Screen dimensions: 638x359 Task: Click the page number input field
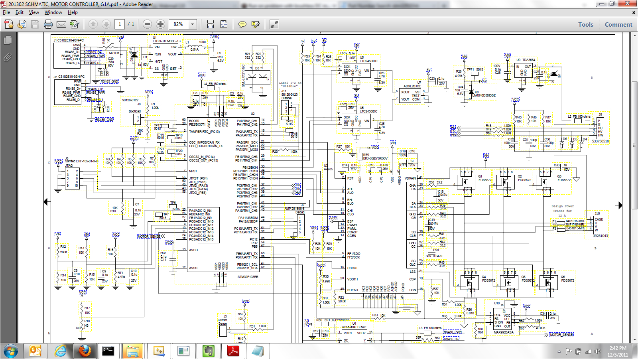click(x=120, y=24)
